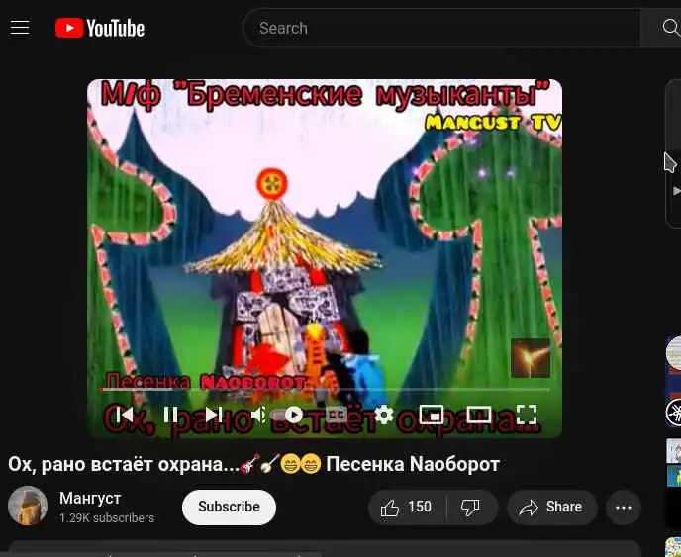Click the Search input field
This screenshot has width=681, height=557.
click(x=440, y=28)
